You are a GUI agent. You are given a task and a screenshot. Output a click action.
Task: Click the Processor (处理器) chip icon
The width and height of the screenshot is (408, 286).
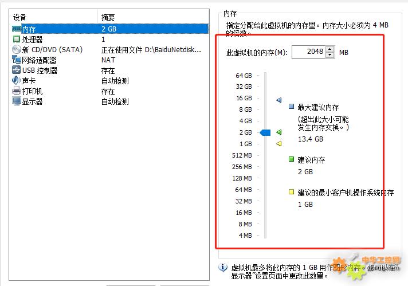(16, 40)
